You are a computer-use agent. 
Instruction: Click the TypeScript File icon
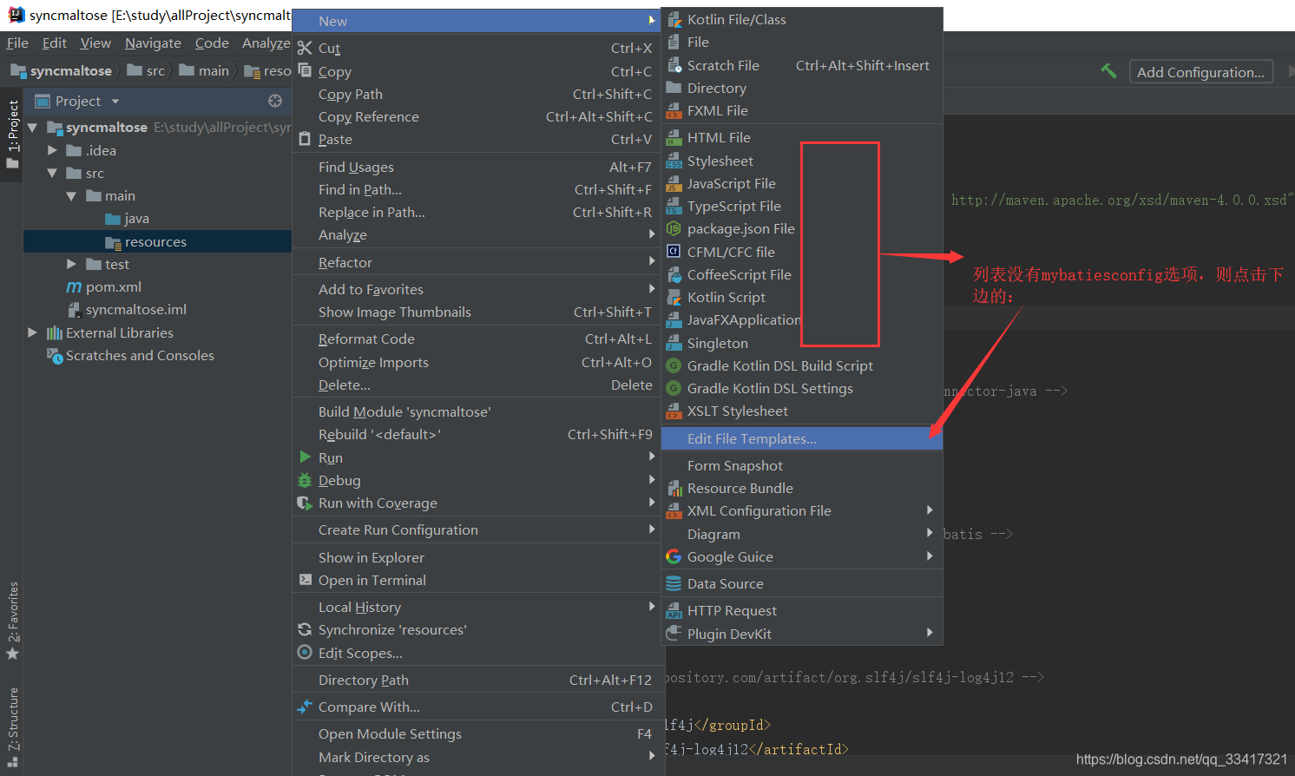[674, 206]
